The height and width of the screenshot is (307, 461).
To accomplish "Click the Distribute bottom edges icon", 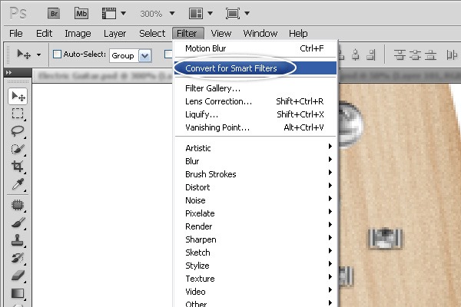I will tap(430, 54).
